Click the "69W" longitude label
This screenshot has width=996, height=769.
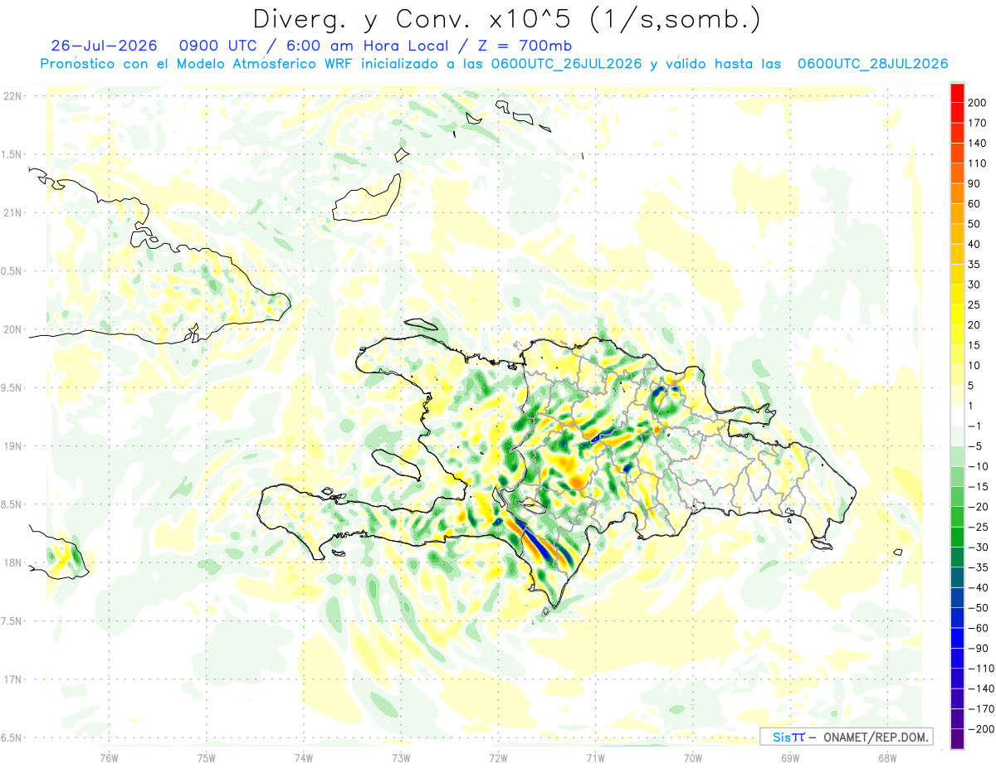click(789, 758)
